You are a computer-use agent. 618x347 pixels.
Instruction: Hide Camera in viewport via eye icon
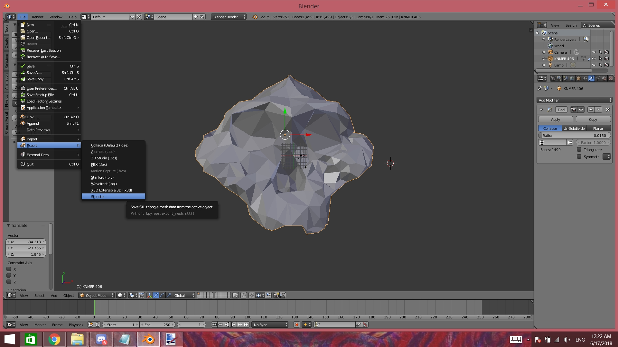[594, 52]
